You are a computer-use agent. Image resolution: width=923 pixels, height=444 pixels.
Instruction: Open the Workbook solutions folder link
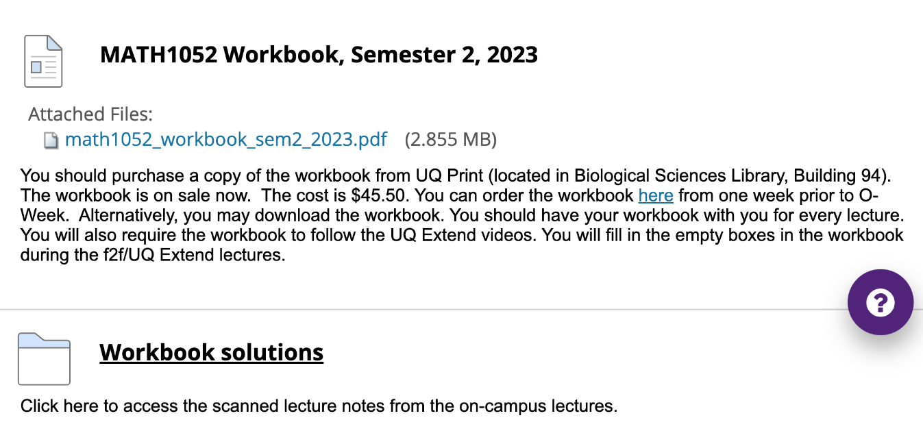point(211,352)
